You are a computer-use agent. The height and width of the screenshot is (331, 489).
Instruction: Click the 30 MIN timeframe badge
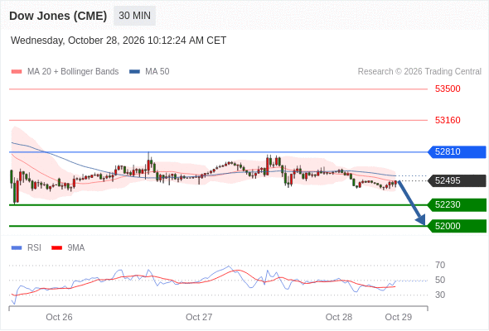(x=134, y=16)
